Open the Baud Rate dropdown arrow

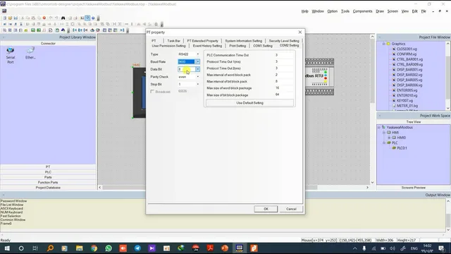click(x=197, y=61)
